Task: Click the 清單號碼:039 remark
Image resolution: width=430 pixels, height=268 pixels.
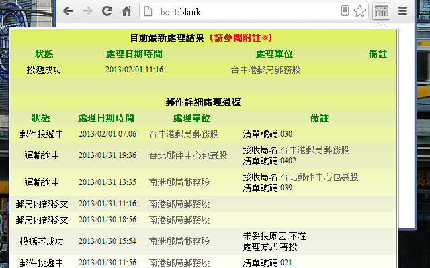Action: 267,188
